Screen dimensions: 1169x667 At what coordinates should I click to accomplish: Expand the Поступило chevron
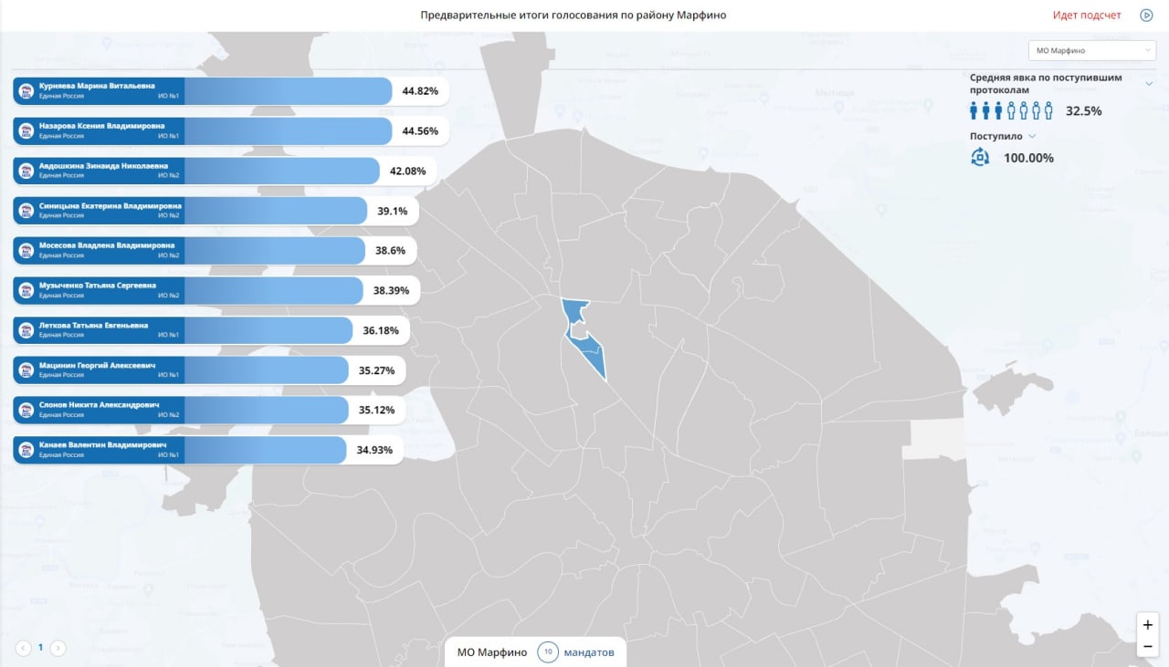(x=1032, y=136)
